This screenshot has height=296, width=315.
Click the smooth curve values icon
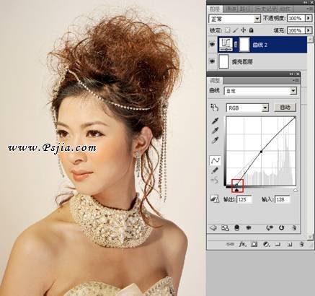[215, 180]
